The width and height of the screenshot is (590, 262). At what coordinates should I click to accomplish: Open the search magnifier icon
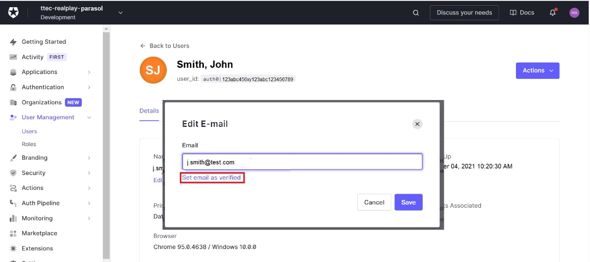click(x=416, y=13)
